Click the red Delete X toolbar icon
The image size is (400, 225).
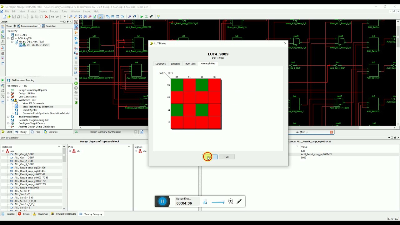coord(47,17)
